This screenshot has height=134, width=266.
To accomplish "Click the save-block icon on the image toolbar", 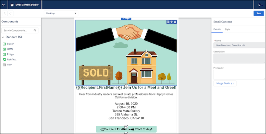I will click(168, 22).
